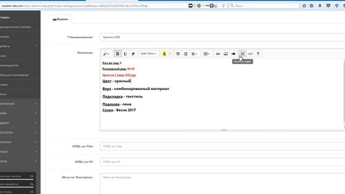This screenshot has width=345, height=194.
Task: Expand the Покупатели sidebar section
Action: pos(20,133)
